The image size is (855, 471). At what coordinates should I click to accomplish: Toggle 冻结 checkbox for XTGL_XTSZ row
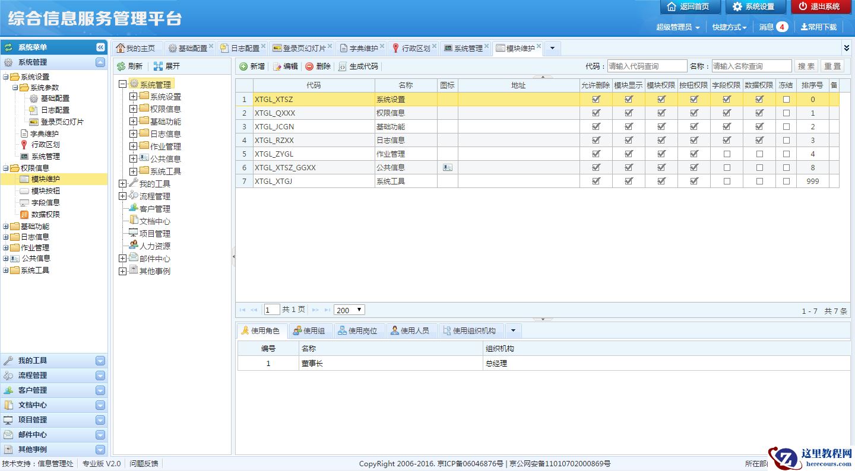click(786, 100)
